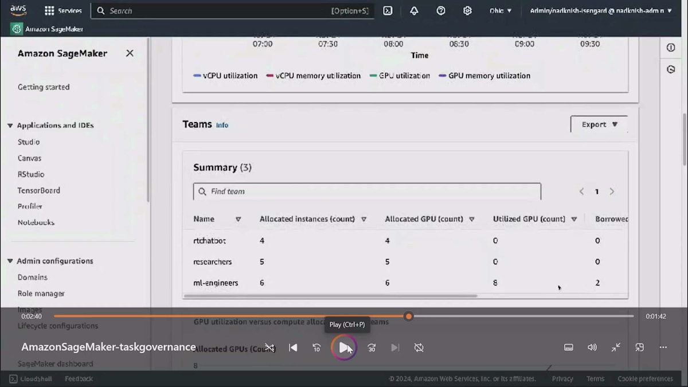
Task: Go to next page of teams
Action: coord(612,191)
